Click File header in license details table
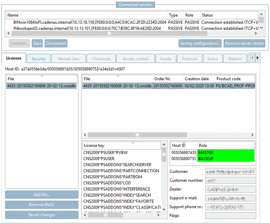Image resolution: width=270 pixels, height=223 pixels. pyautogui.click(x=117, y=79)
